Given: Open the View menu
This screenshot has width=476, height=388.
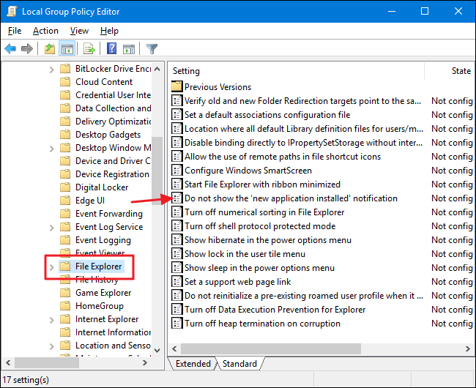Looking at the screenshot, I should [79, 31].
